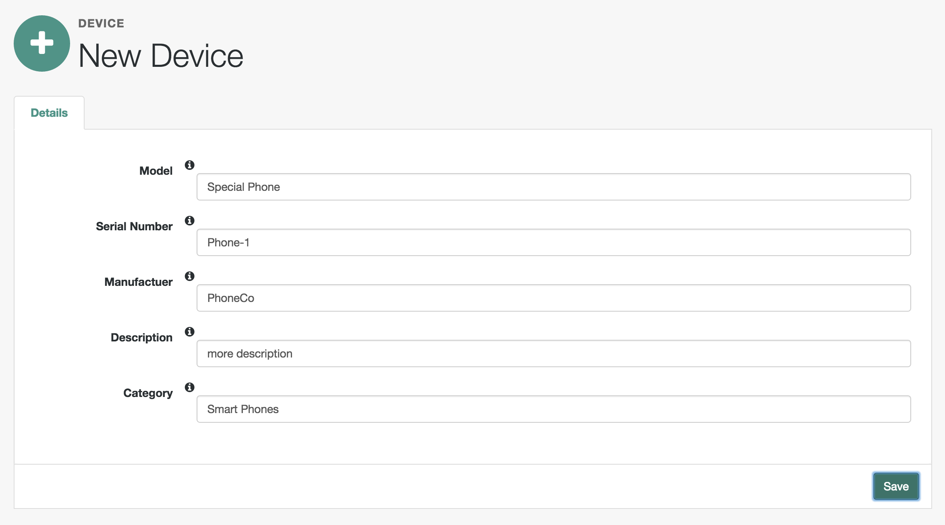
Task: Click the Model label
Action: click(156, 171)
